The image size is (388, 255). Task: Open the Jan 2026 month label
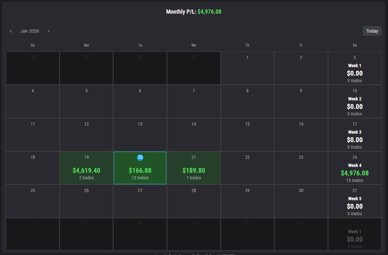tap(30, 31)
